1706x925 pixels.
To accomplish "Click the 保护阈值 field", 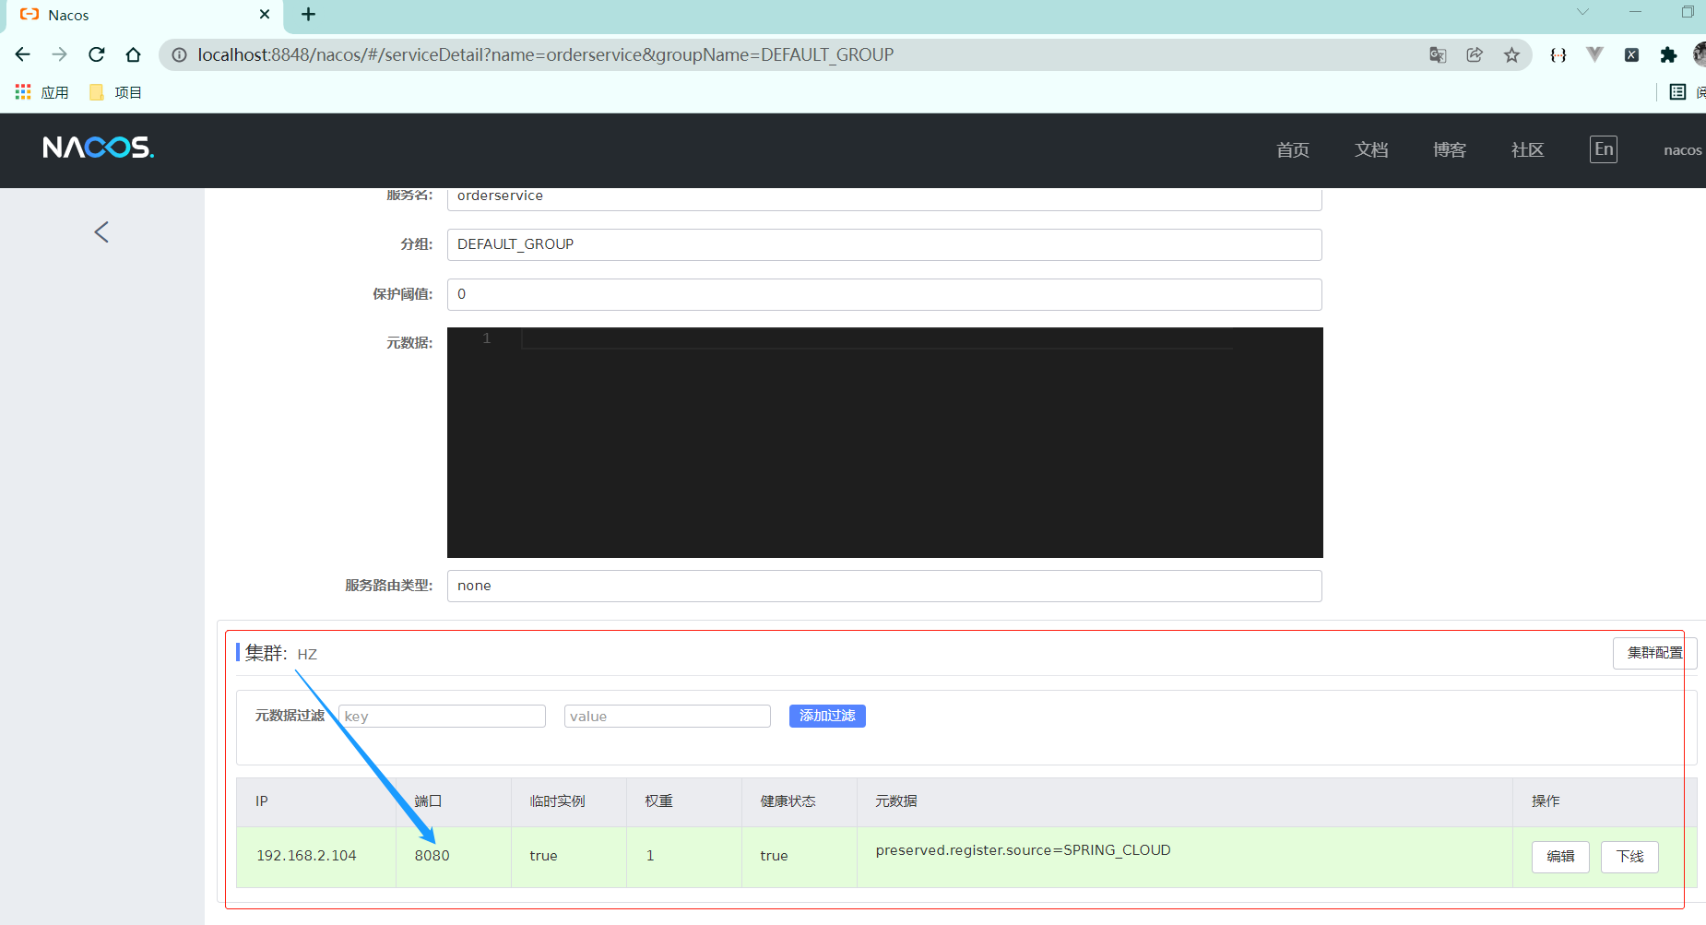I will pyautogui.click(x=884, y=294).
